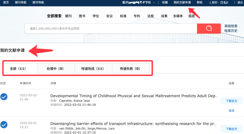The width and height of the screenshot is (244, 134).
Task: Switch to the 处理中 (0) tab
Action: point(55,68)
